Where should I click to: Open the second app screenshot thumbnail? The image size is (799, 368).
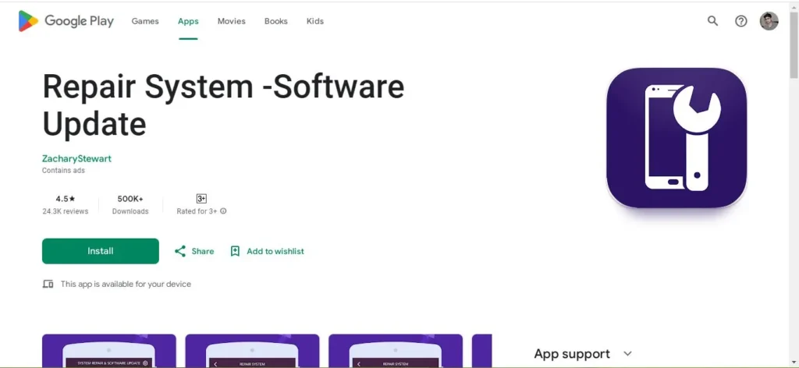[252, 351]
